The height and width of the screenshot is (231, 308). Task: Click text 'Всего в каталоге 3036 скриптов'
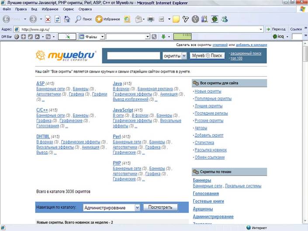[x=63, y=192]
